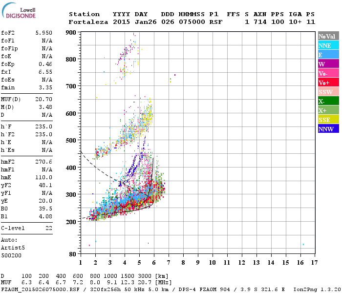This screenshot has height=293, width=342.
Task: Click the Vo+ red legend swatch
Action: pyautogui.click(x=328, y=83)
